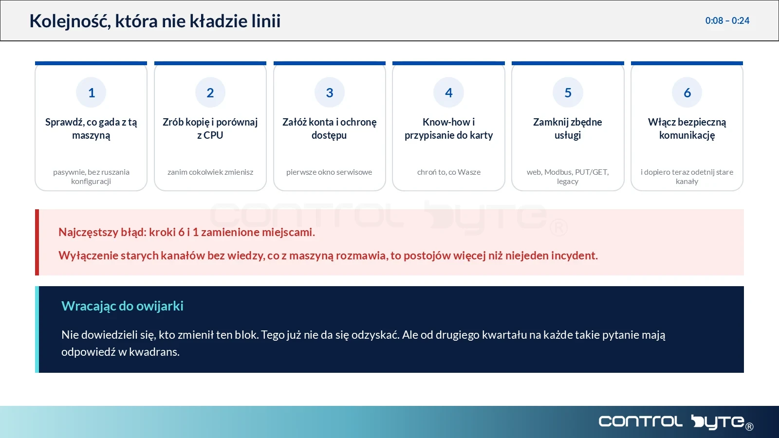Click the note "web, Modbus, PUT/GET, legacy"
This screenshot has height=438, width=779.
coord(568,177)
